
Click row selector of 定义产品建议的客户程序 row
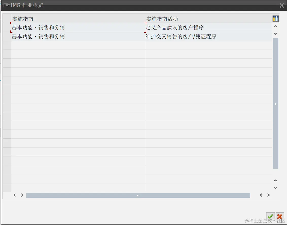click(7, 27)
